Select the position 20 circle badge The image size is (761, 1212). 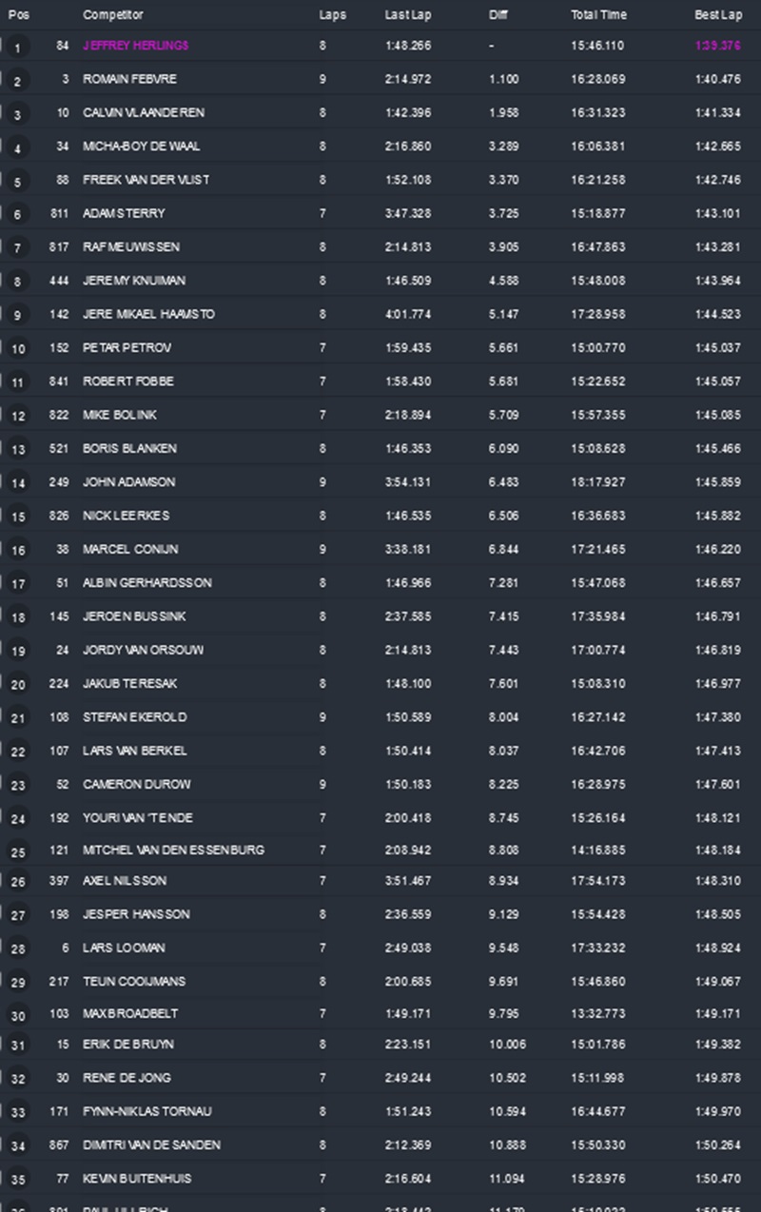click(x=17, y=684)
